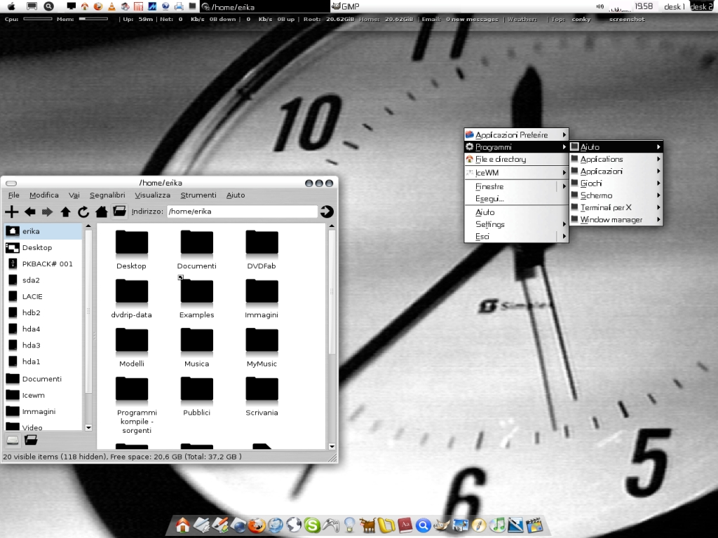
Task: Open the Modifica menu
Action: click(44, 195)
